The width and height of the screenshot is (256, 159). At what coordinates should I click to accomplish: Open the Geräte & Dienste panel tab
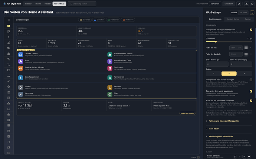(233, 19)
